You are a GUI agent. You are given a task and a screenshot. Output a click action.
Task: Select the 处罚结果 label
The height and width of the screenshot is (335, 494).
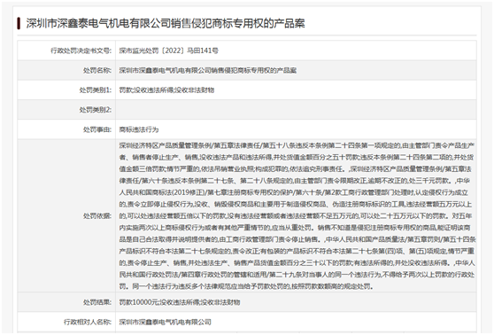coord(97,302)
